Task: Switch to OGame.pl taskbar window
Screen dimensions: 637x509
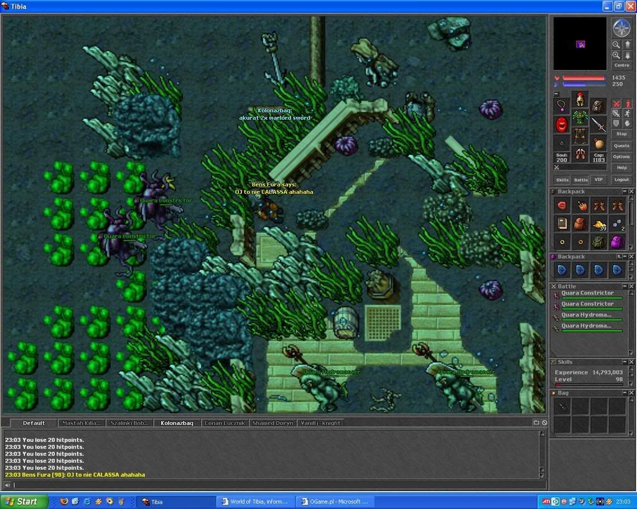Action: pos(335,502)
